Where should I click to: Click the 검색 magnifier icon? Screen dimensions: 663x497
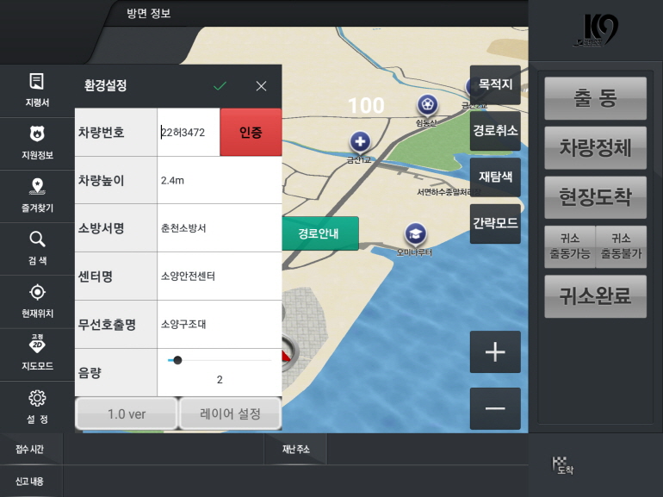(x=36, y=240)
